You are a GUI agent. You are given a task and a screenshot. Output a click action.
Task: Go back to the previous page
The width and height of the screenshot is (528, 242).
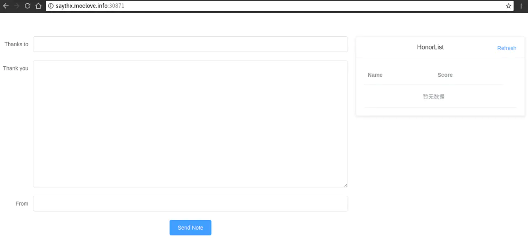6,6
